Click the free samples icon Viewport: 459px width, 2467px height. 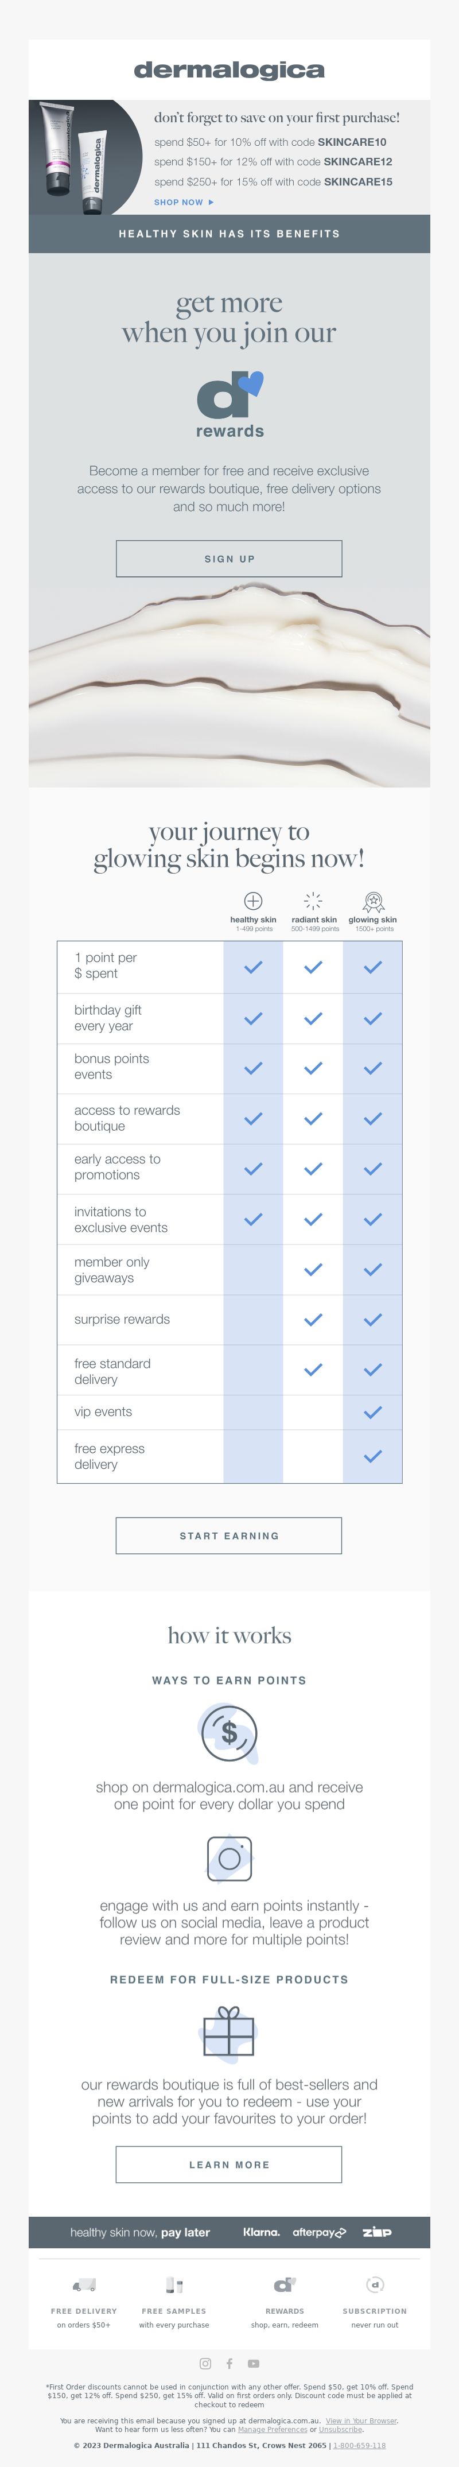point(173,2285)
